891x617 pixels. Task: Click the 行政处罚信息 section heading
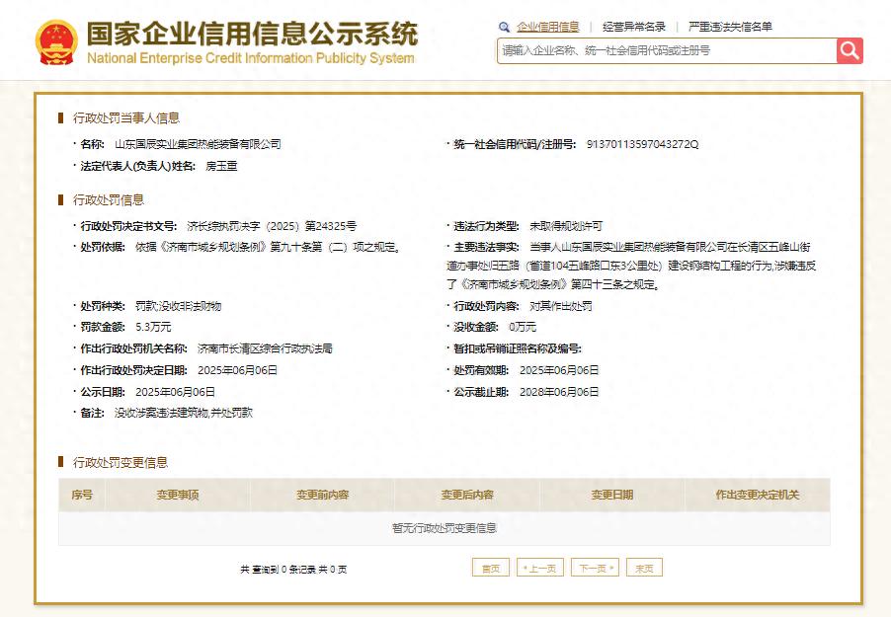coord(109,200)
